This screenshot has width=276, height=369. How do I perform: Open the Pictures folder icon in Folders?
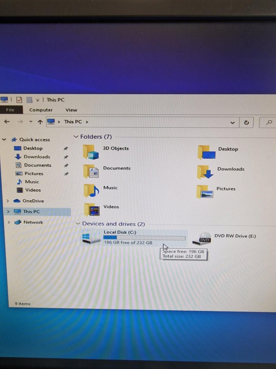coord(205,192)
